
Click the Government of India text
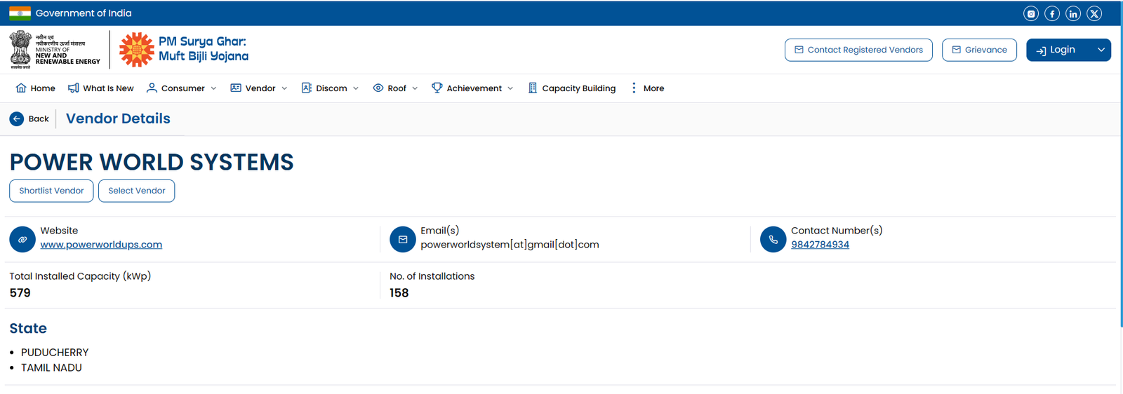(84, 13)
